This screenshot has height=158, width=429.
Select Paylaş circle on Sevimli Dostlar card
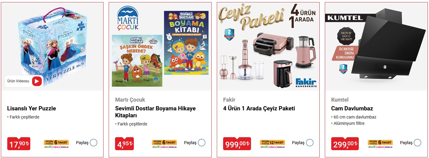pos(202,143)
